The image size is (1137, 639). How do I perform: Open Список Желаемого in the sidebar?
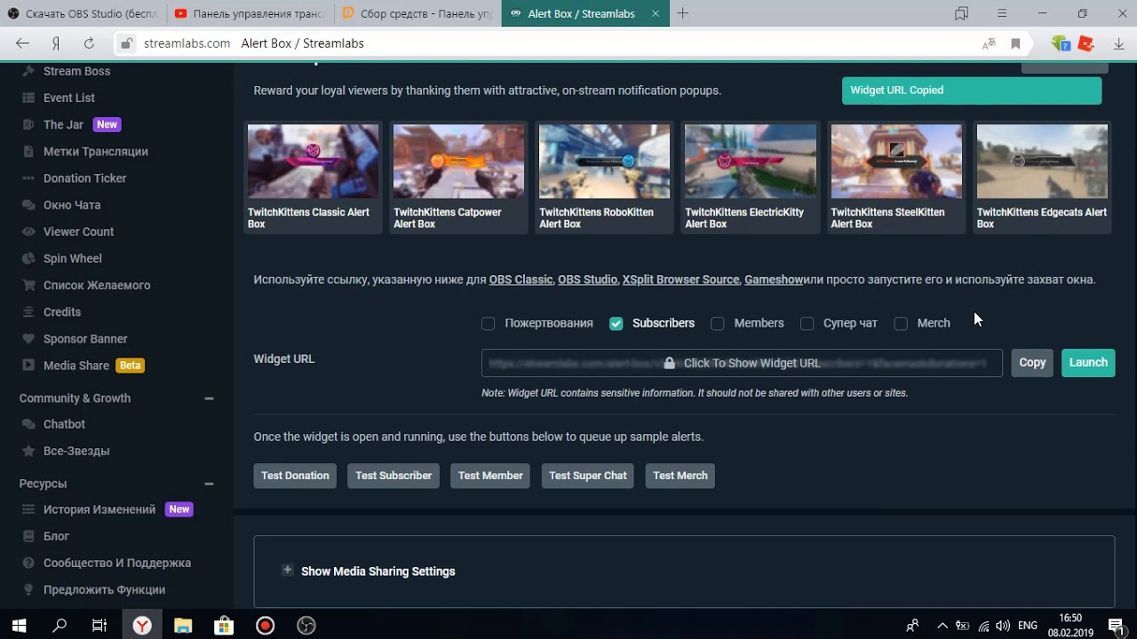tap(97, 285)
